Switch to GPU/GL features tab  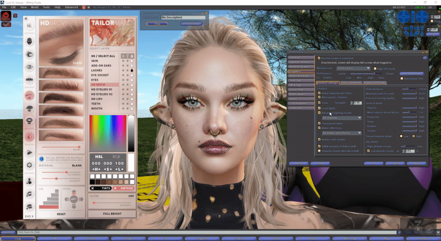coord(351,83)
